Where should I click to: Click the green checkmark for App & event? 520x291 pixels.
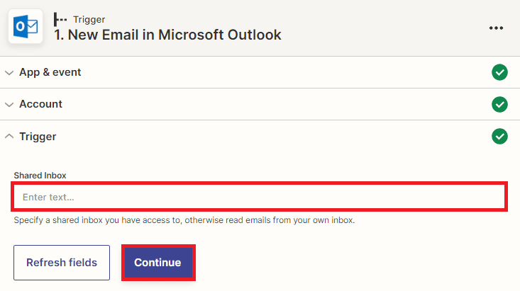pos(500,72)
